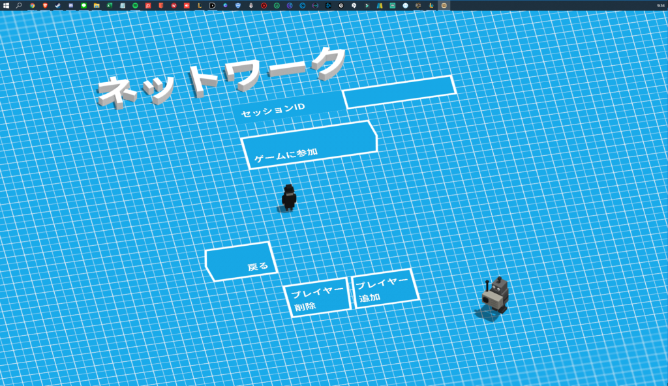Click the highlighted active game taskbar icon
This screenshot has height=386, width=668.
444,5
